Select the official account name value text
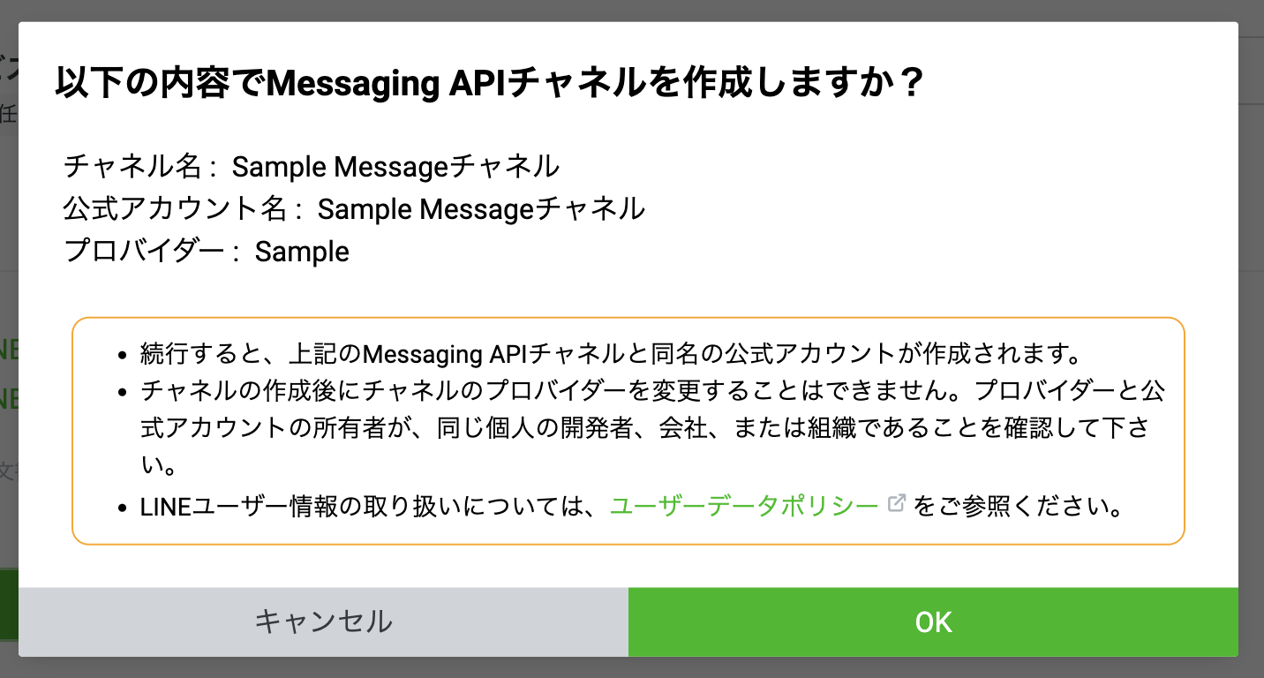Screen dimensions: 1264x678 (481, 209)
